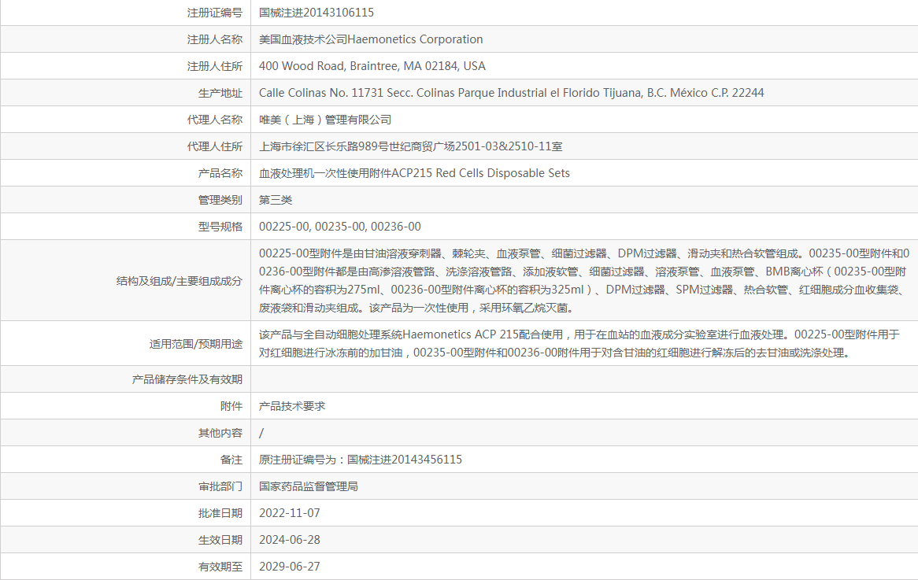
Task: Click the 批准日期 label
Action: pos(220,513)
